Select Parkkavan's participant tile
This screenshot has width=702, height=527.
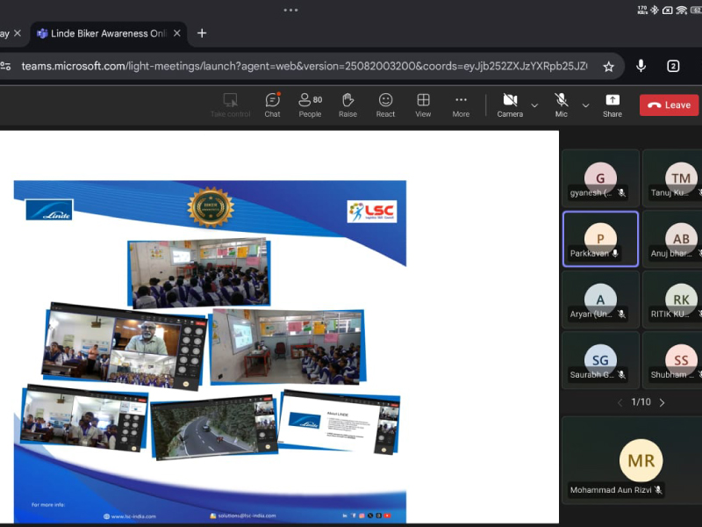tap(600, 239)
